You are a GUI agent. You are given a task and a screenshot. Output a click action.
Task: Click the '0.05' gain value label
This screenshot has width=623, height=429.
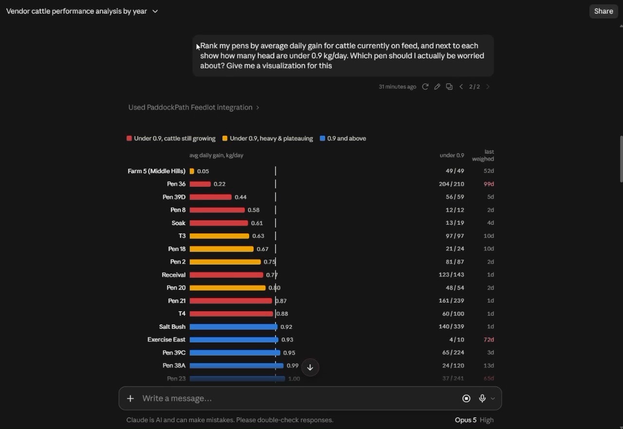pyautogui.click(x=203, y=171)
